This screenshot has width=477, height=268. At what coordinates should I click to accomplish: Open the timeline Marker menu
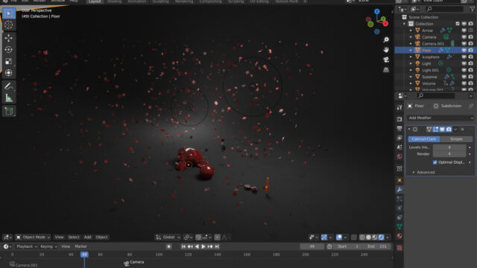pyautogui.click(x=80, y=246)
